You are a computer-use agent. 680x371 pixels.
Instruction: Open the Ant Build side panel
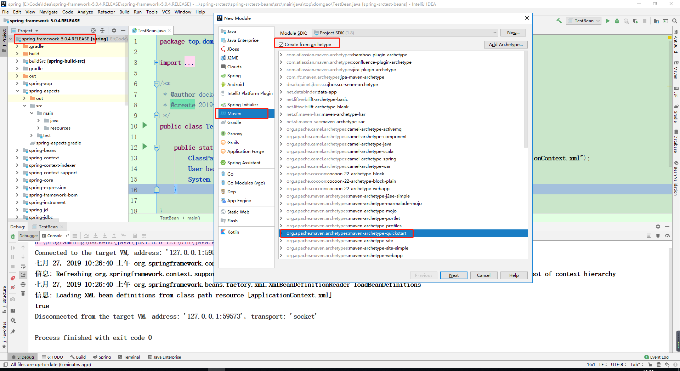(x=676, y=41)
